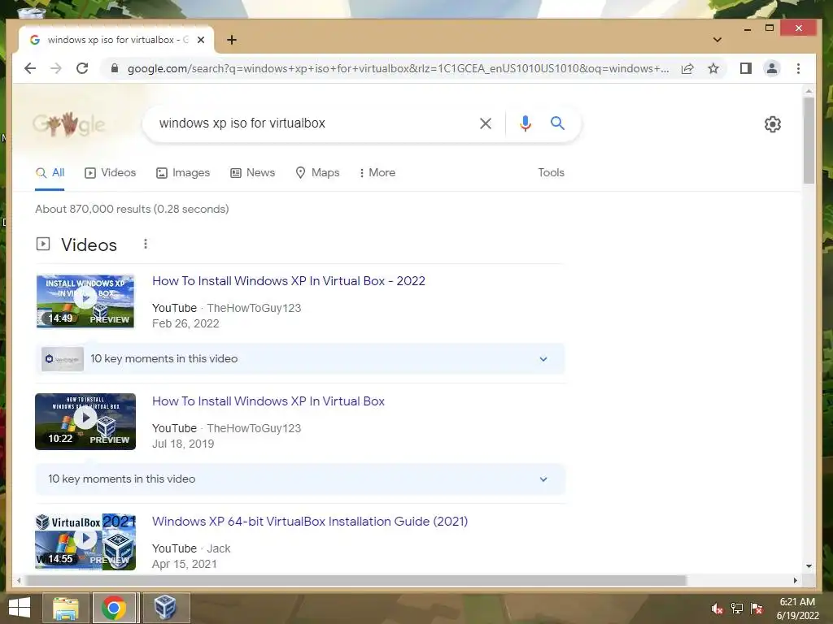Click the Chrome taskbar icon
Viewport: 833px width, 624px height.
114,608
